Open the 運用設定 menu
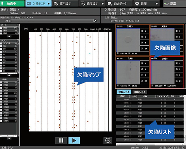Image resolution: width=186 pixels, height=149 pixels. pyautogui.click(x=66, y=3)
